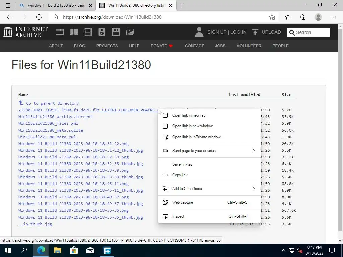The width and height of the screenshot is (343, 257).
Task: Open the Internet Archive images icon
Action: point(130,32)
